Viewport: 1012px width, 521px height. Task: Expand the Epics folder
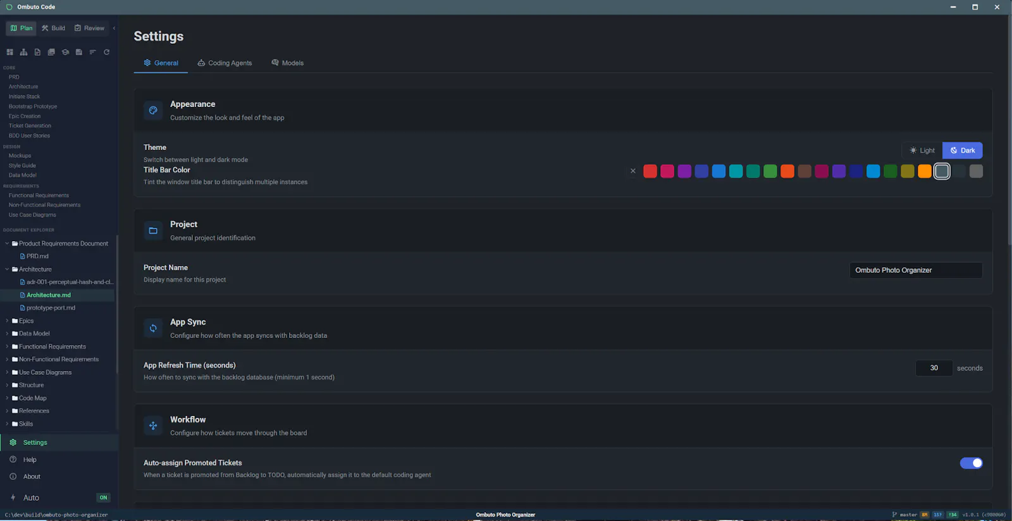coord(7,321)
